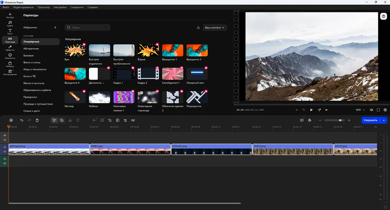Screen dimensions: 390x210
Task: Select the Метеор transition thumbnail
Action: click(75, 97)
